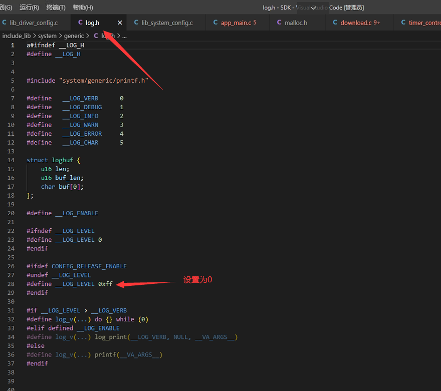Expand the generic breadcrumb segment
Image resolution: width=441 pixels, height=391 pixels.
tap(74, 36)
